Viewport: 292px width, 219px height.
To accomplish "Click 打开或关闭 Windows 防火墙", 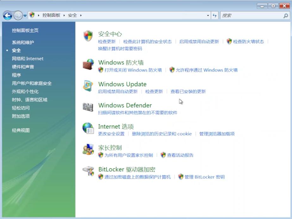I will tap(133, 70).
